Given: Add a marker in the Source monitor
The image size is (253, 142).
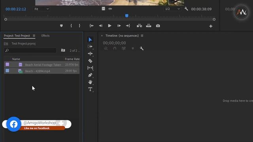Looking at the screenshot, I should pos(61,26).
